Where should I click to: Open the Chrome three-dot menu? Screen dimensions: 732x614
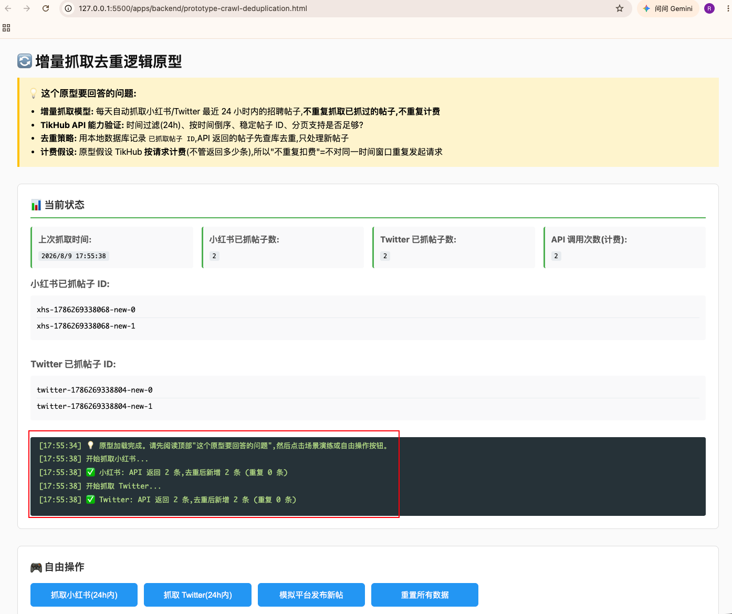click(x=728, y=8)
